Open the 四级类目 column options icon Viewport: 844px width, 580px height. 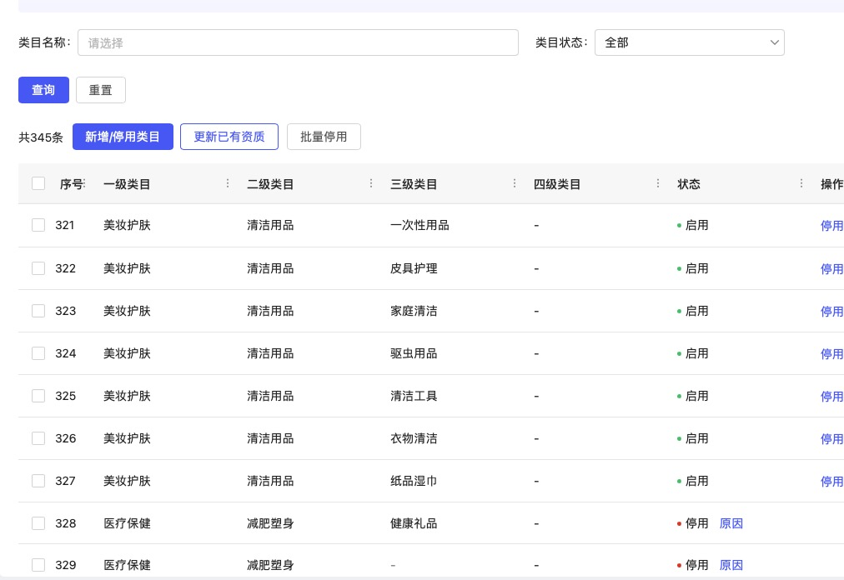[x=658, y=183]
